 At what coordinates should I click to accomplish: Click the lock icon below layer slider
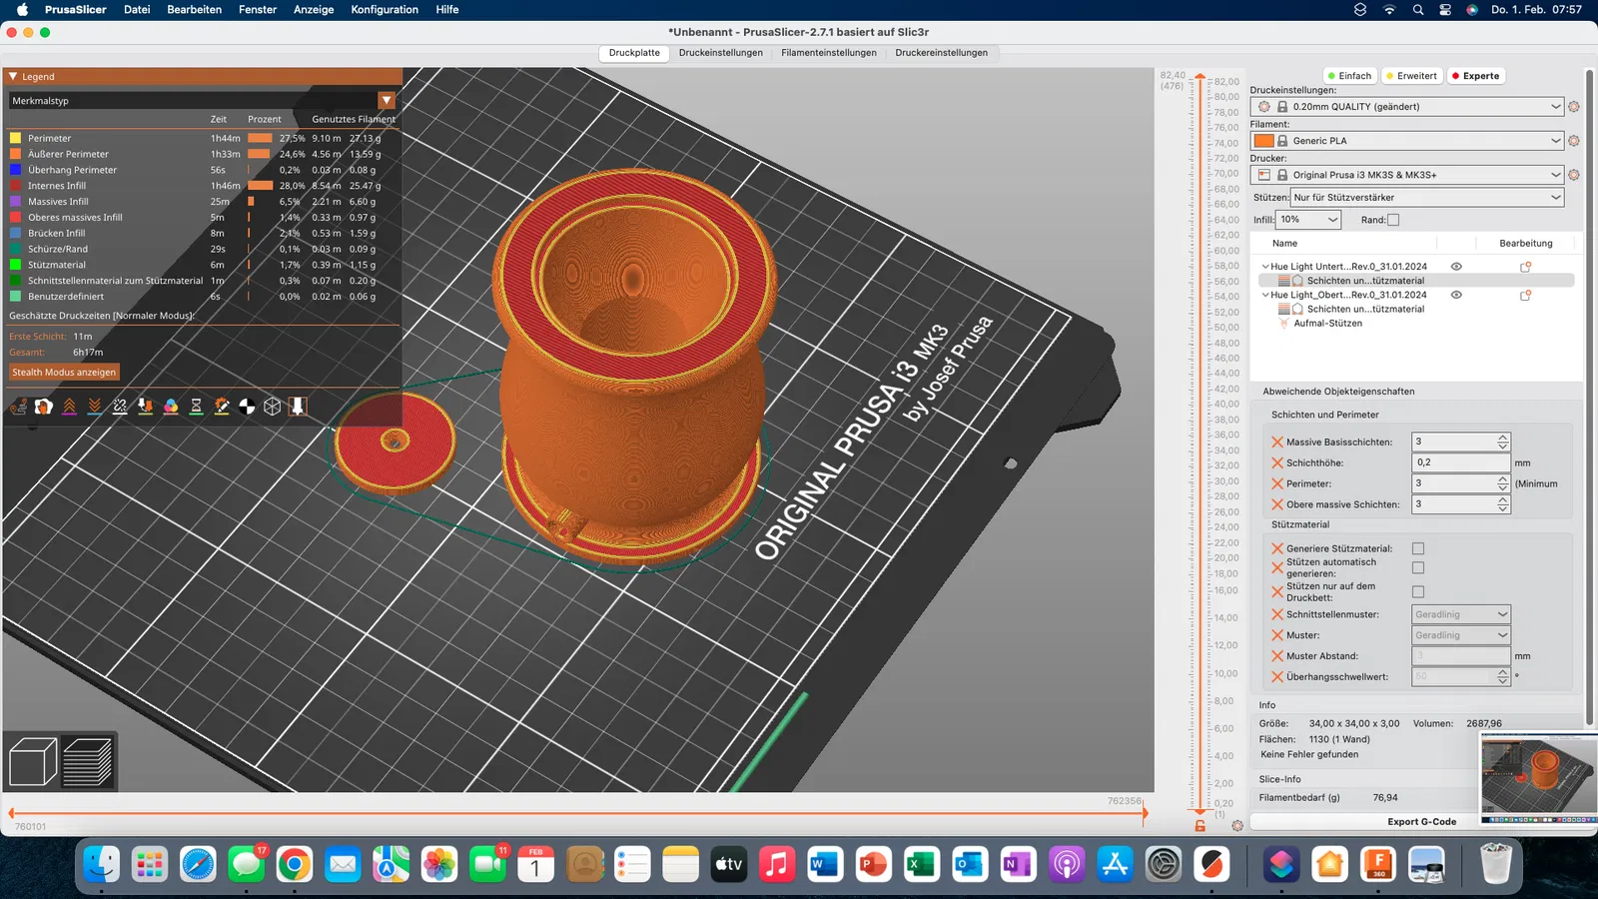1199,826
